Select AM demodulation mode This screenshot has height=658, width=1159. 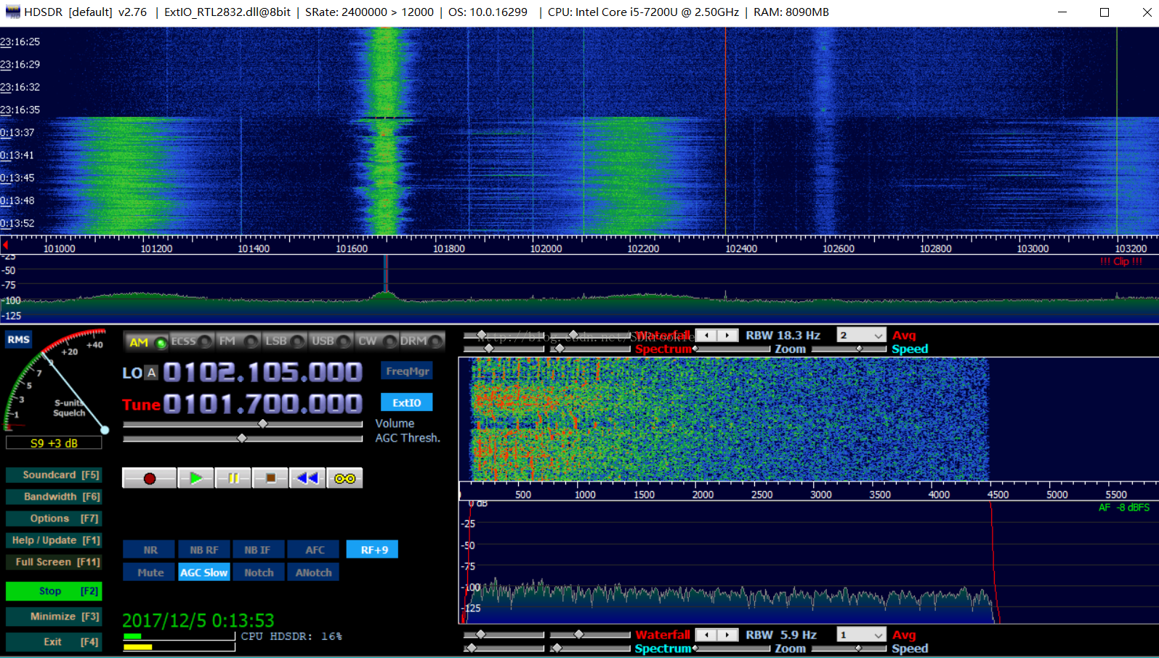pos(146,341)
